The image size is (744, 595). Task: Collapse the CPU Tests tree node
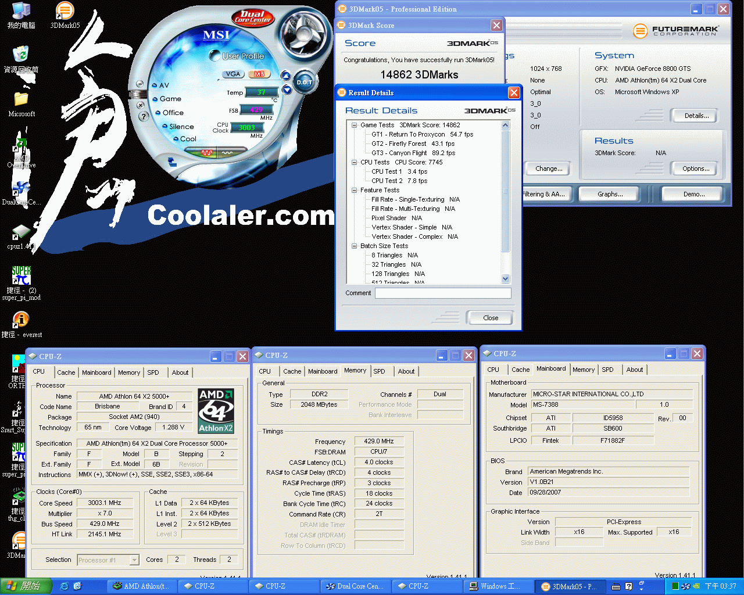[354, 162]
